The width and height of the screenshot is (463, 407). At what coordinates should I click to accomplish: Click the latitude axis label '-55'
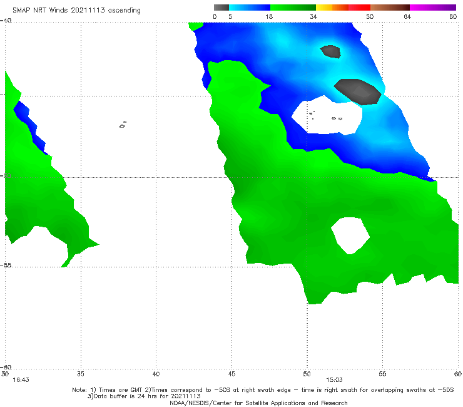click(x=6, y=265)
